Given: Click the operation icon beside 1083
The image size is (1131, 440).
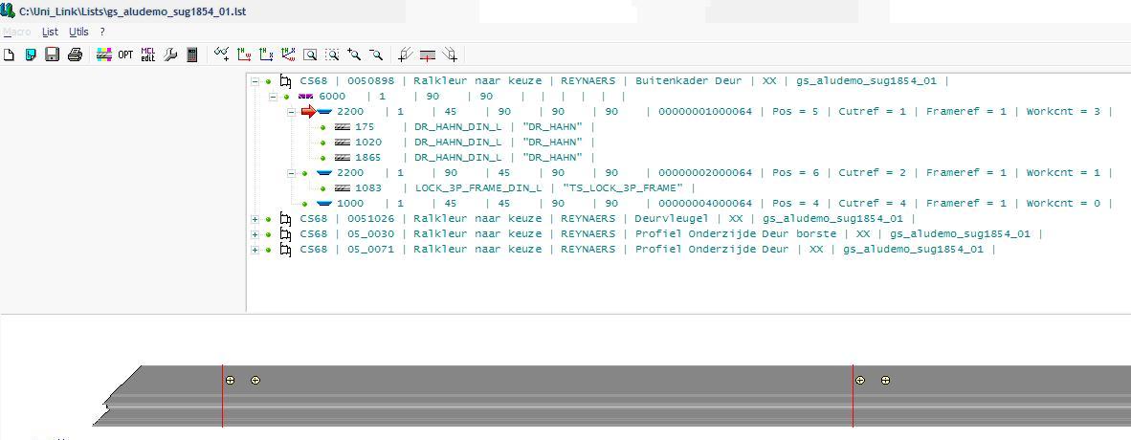Looking at the screenshot, I should tap(343, 187).
